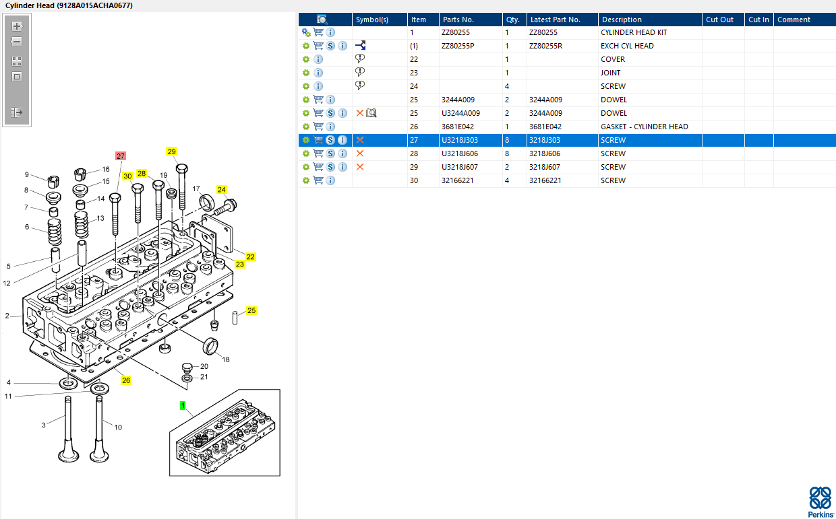
Task: Click the blue arrow symbol in EXCH CYL HEAD row
Action: point(360,46)
